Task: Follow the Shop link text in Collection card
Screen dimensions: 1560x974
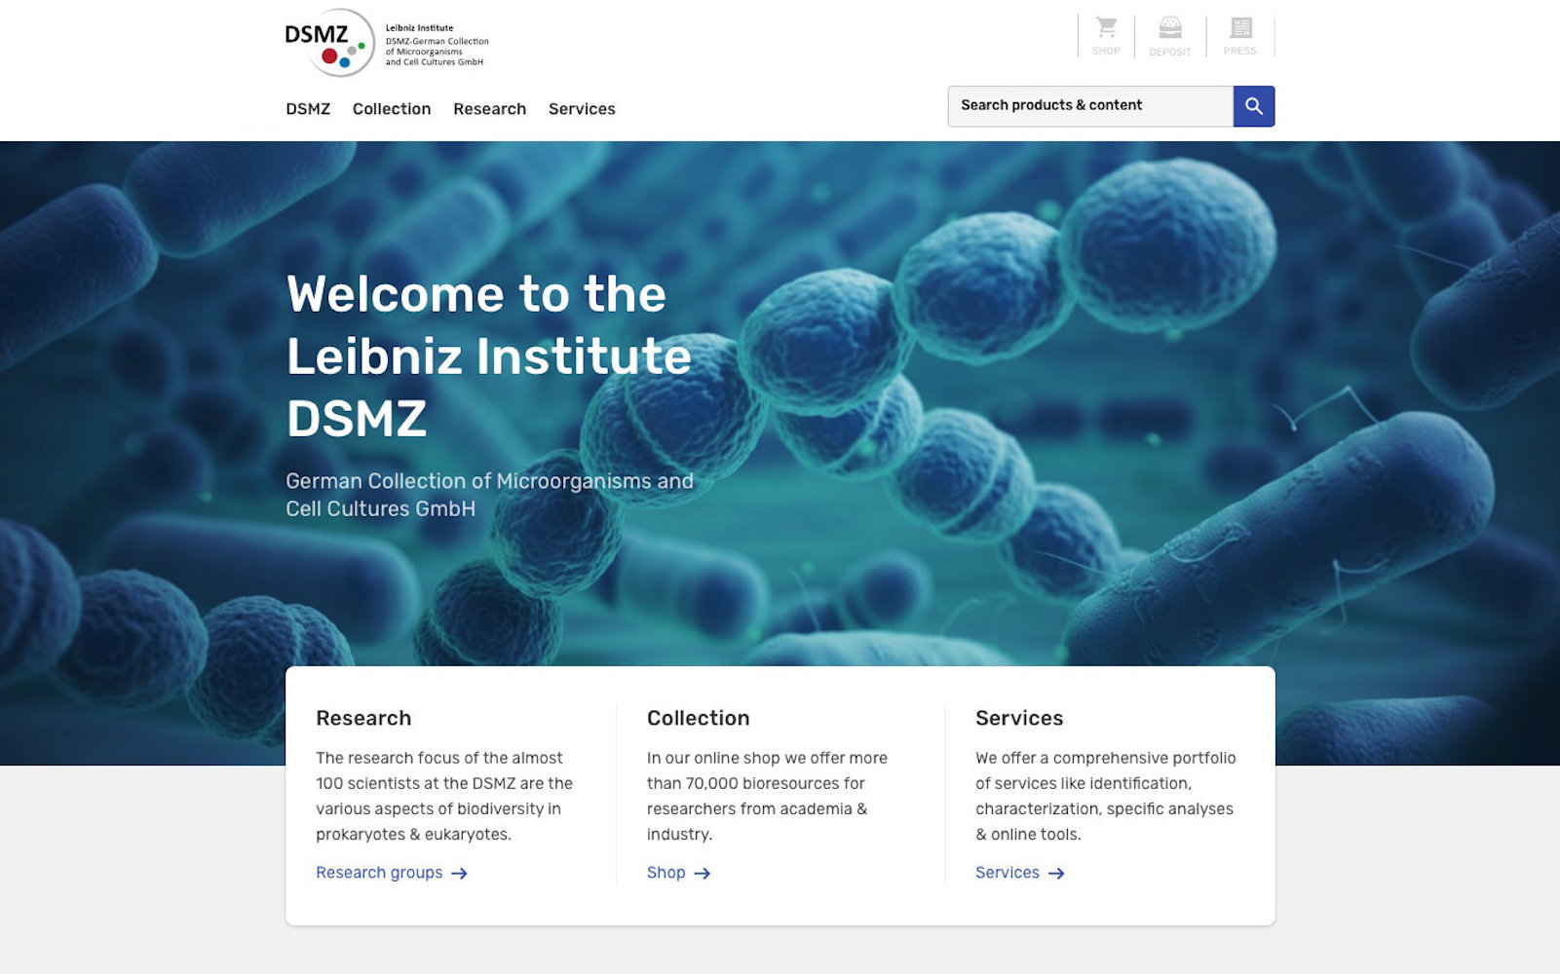Action: (x=666, y=873)
